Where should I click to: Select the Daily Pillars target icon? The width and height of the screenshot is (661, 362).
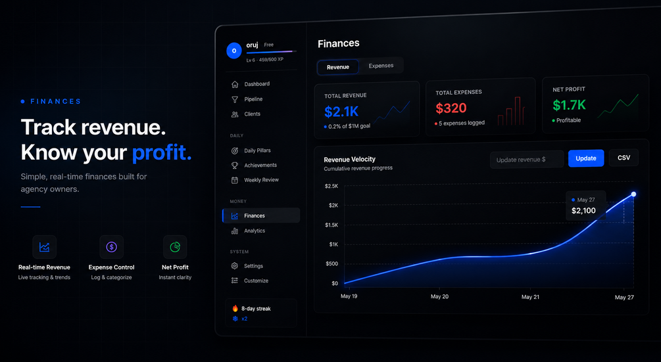[x=235, y=150]
